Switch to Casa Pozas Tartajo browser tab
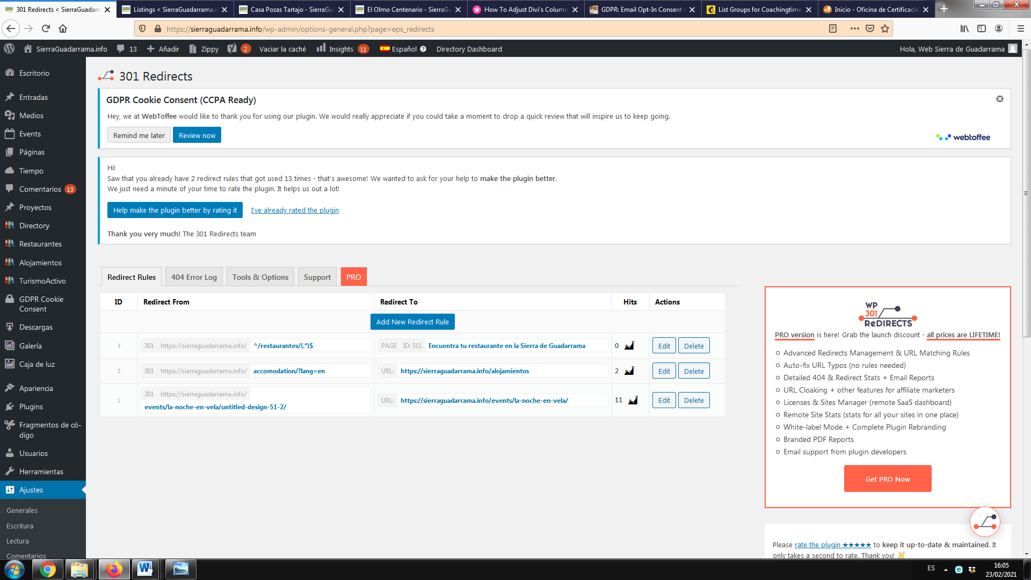This screenshot has height=580, width=1031. tap(292, 9)
